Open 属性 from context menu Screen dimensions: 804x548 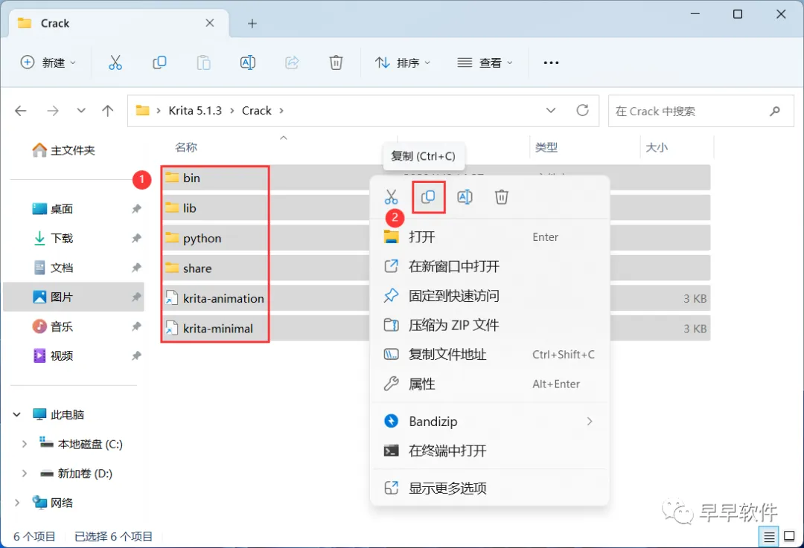click(490, 384)
